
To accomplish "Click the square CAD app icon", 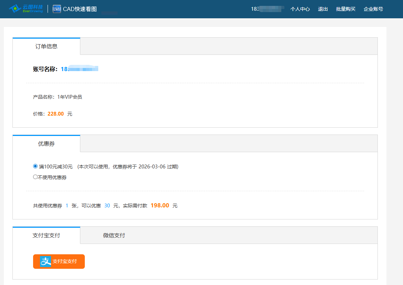I will tap(57, 9).
